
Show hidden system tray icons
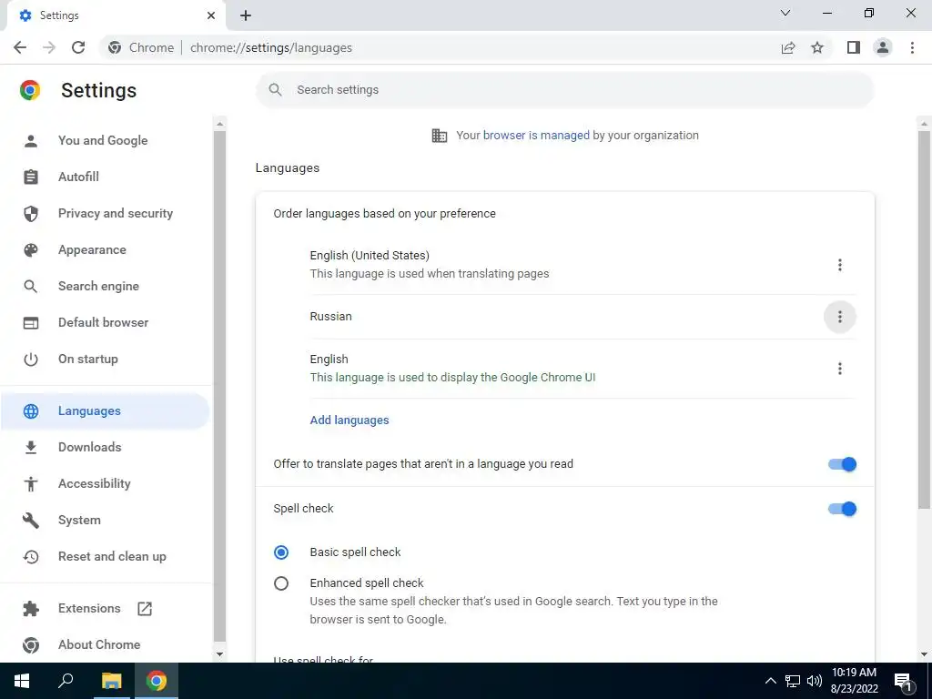coord(770,681)
